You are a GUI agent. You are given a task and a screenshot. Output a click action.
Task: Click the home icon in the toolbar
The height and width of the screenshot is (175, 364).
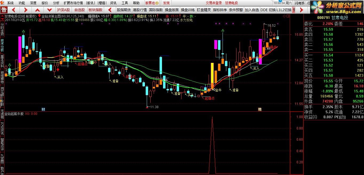(4, 10)
